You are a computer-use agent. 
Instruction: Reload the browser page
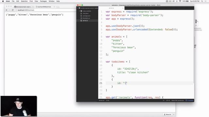tap(13, 10)
